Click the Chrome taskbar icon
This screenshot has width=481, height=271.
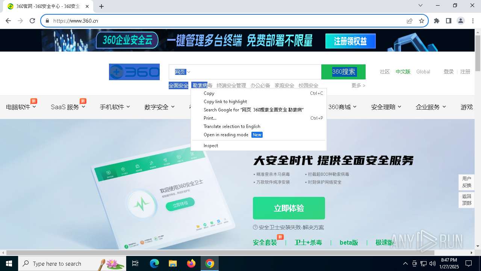(x=210, y=263)
